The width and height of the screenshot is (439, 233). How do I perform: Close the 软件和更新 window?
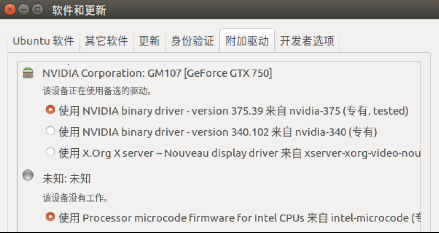[x=10, y=10]
